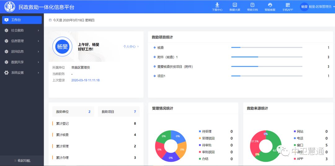Open the 社会救助 sidebar menu
The width and height of the screenshot is (335, 166).
tap(22, 30)
